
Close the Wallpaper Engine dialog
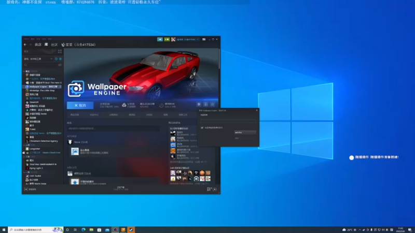tap(257, 110)
